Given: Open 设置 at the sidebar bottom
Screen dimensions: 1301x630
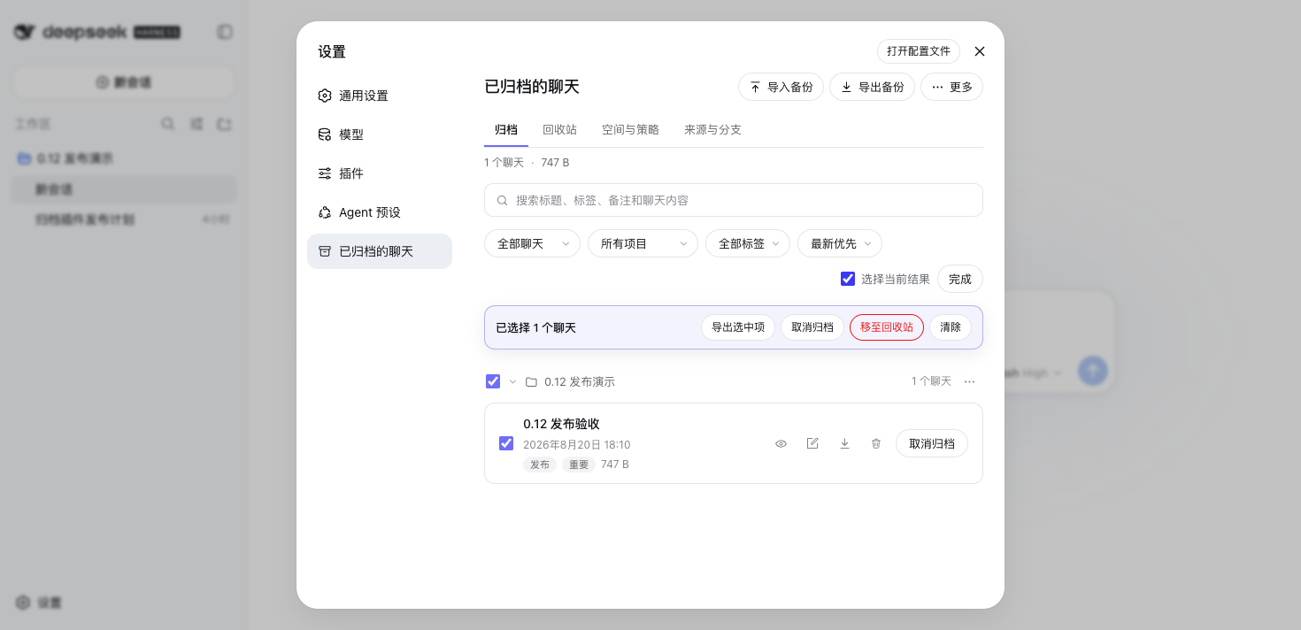Looking at the screenshot, I should pyautogui.click(x=39, y=603).
